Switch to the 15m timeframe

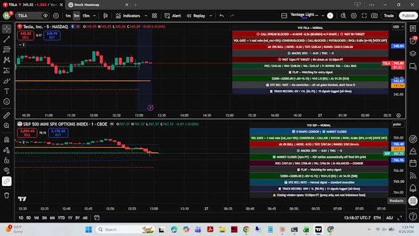click(x=86, y=16)
